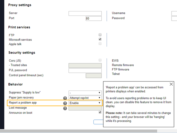Tick the Cors (JS) checkbox

(100, 60)
